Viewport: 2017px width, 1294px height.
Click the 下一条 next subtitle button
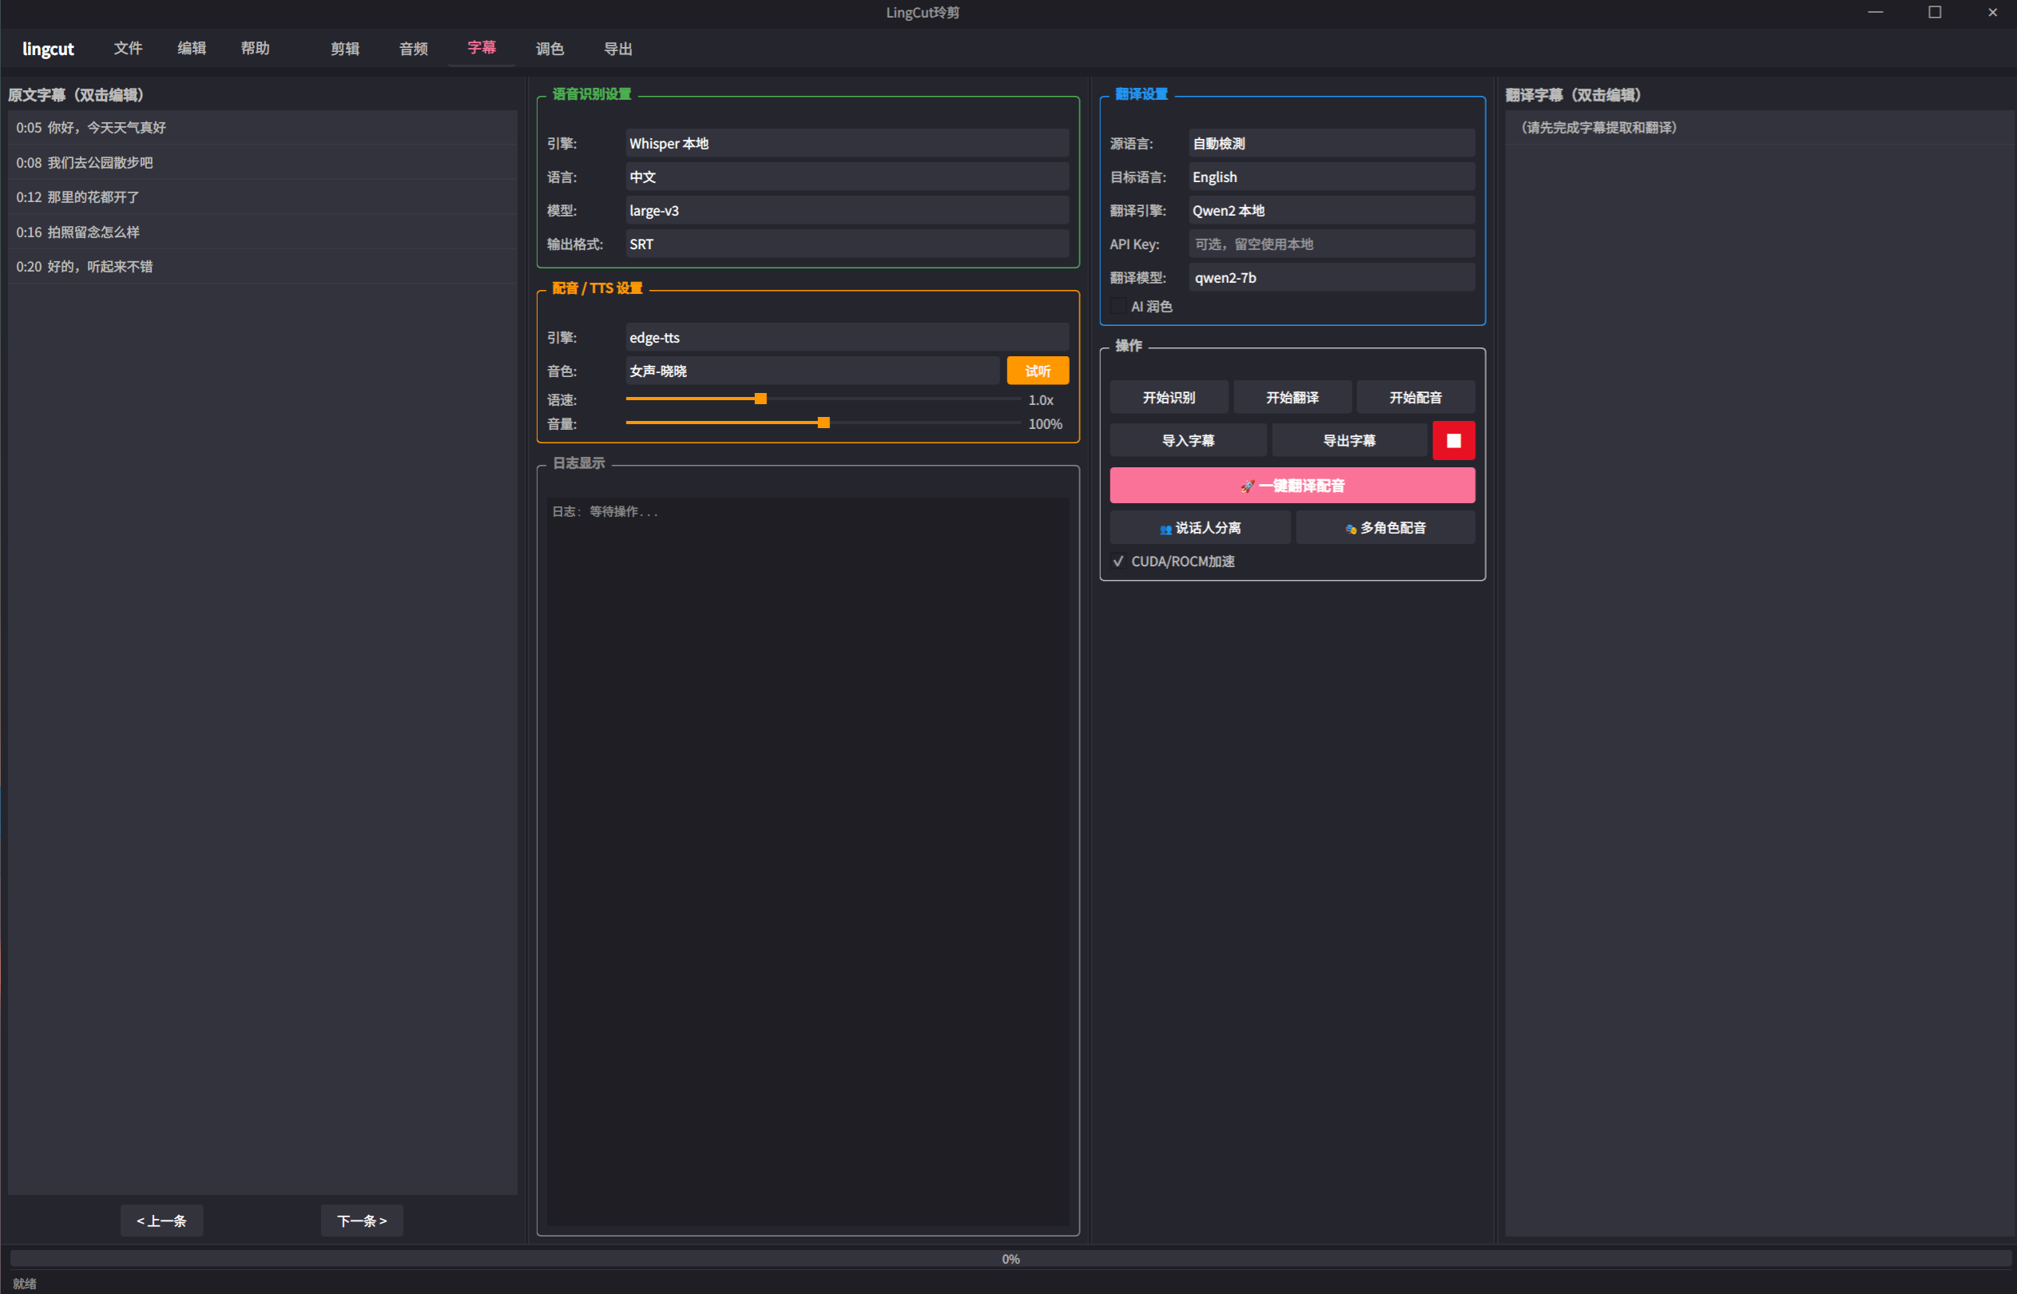361,1221
